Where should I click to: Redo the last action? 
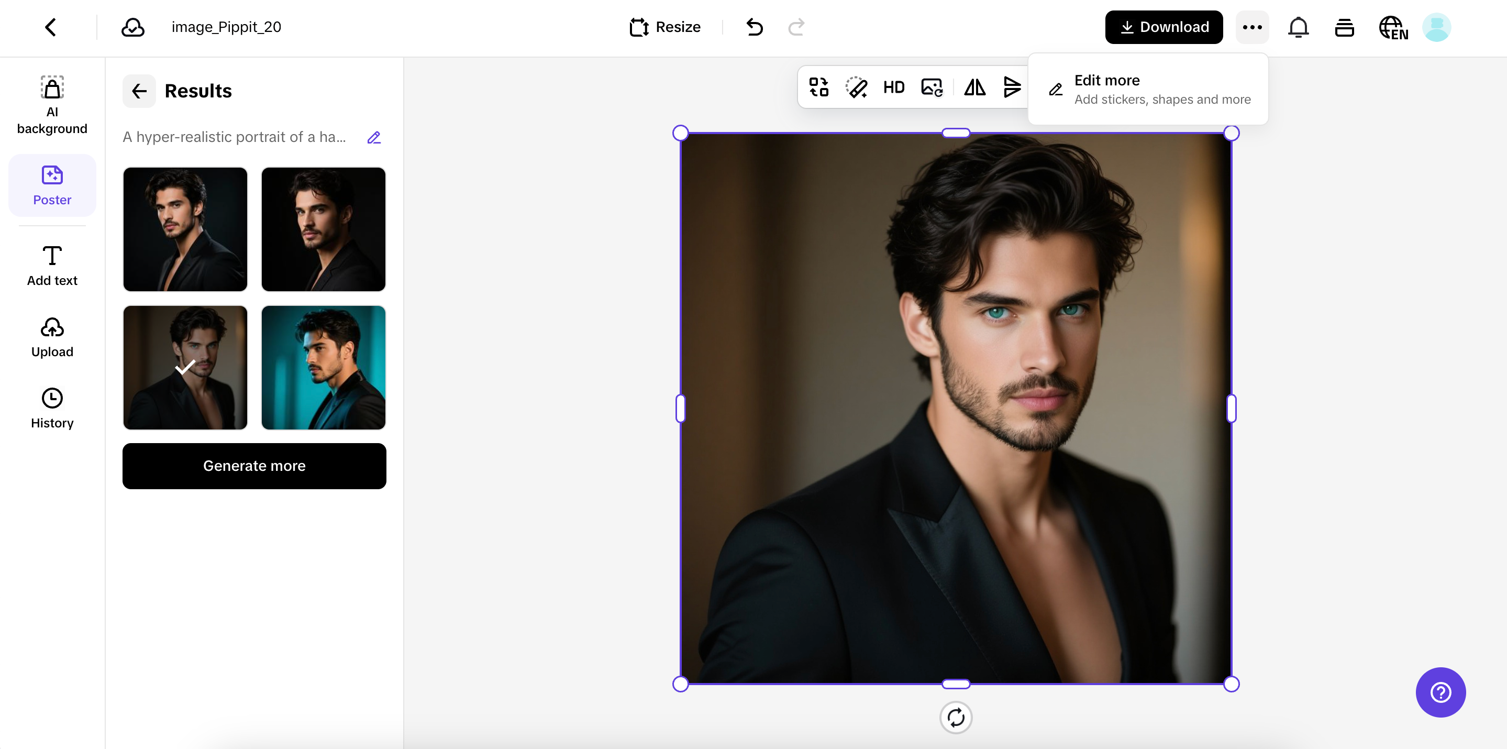[x=795, y=27]
